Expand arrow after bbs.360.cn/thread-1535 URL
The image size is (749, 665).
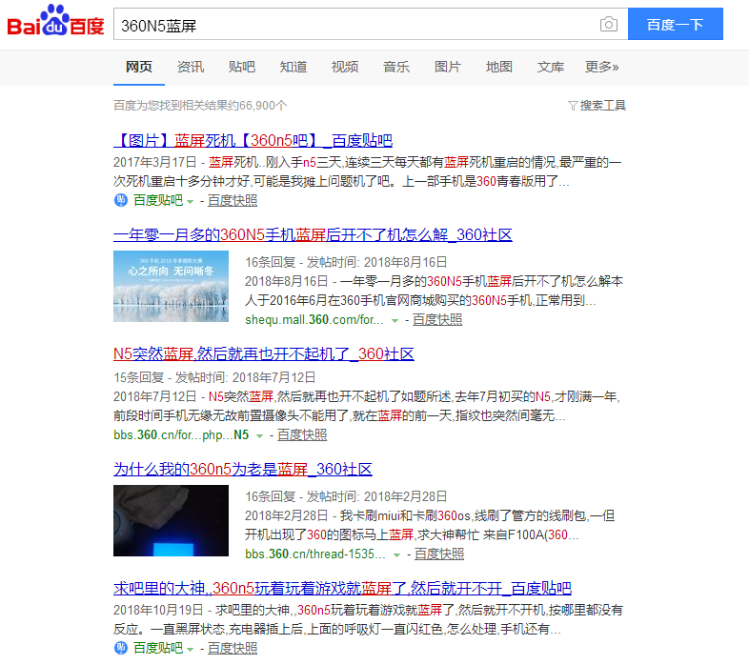(396, 555)
